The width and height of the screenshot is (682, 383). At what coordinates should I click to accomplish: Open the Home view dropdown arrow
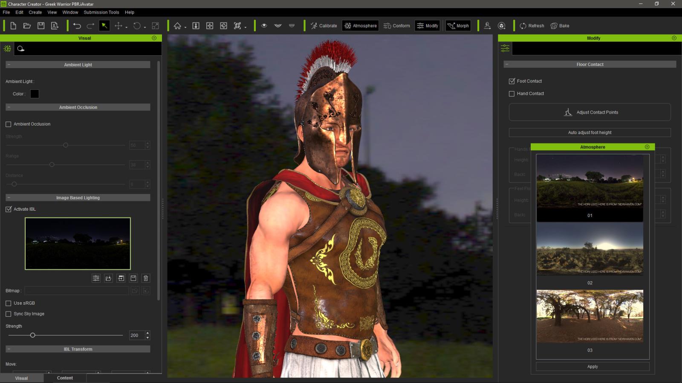185,27
